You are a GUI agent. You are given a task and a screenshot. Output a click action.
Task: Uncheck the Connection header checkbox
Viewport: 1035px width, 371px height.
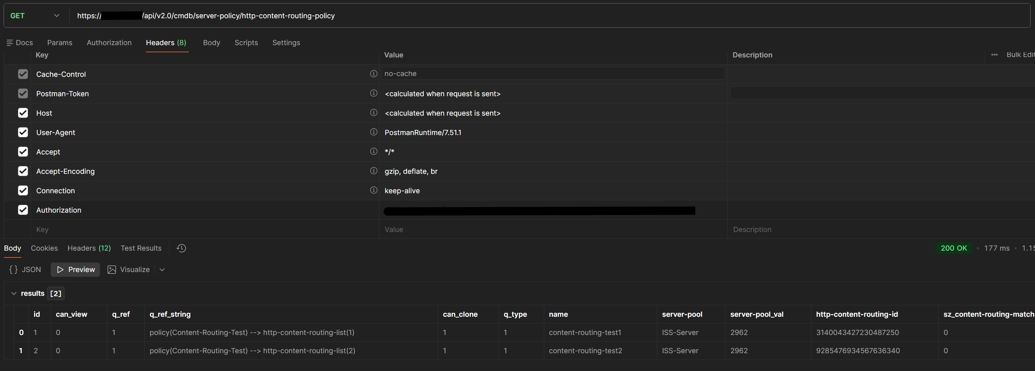pyautogui.click(x=23, y=190)
